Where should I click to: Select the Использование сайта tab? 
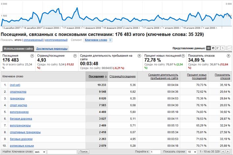(x=19, y=49)
